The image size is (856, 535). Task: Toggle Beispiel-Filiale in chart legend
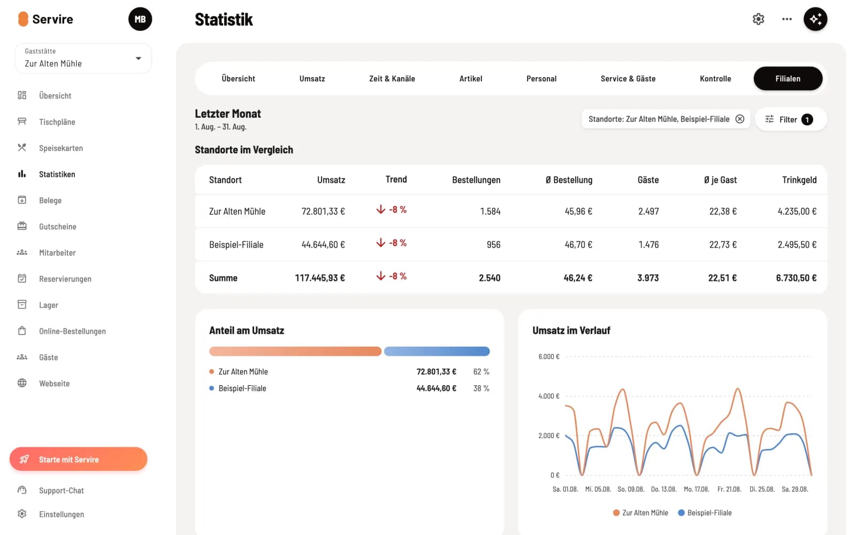coord(705,513)
